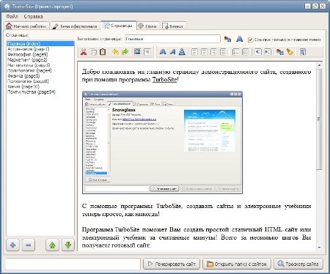Image resolution: width=330 pixels, height=274 pixels.
Task: Switch to the Блоки tab
Action: pos(173,26)
